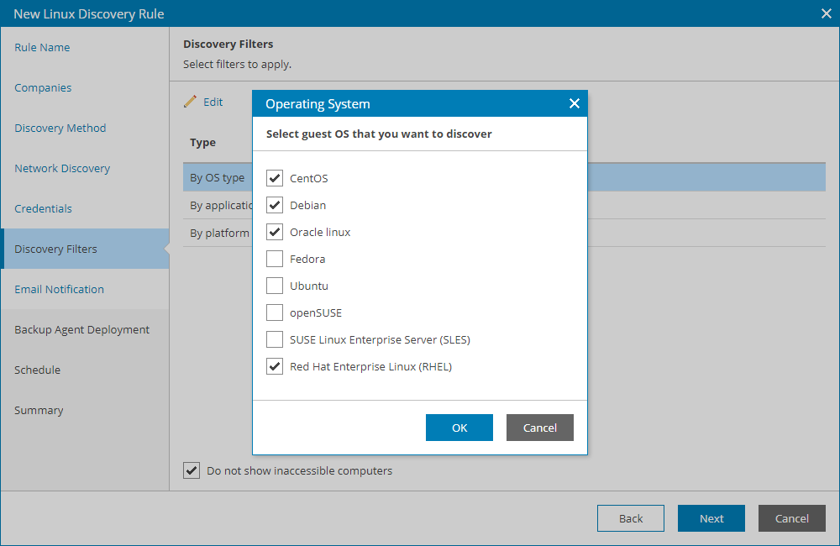This screenshot has width=840, height=546.
Task: Check the Ubuntu option
Action: (274, 286)
